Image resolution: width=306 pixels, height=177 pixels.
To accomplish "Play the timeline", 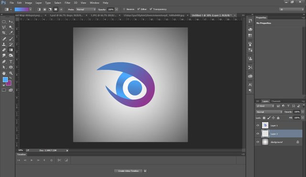I will [x=32, y=160].
